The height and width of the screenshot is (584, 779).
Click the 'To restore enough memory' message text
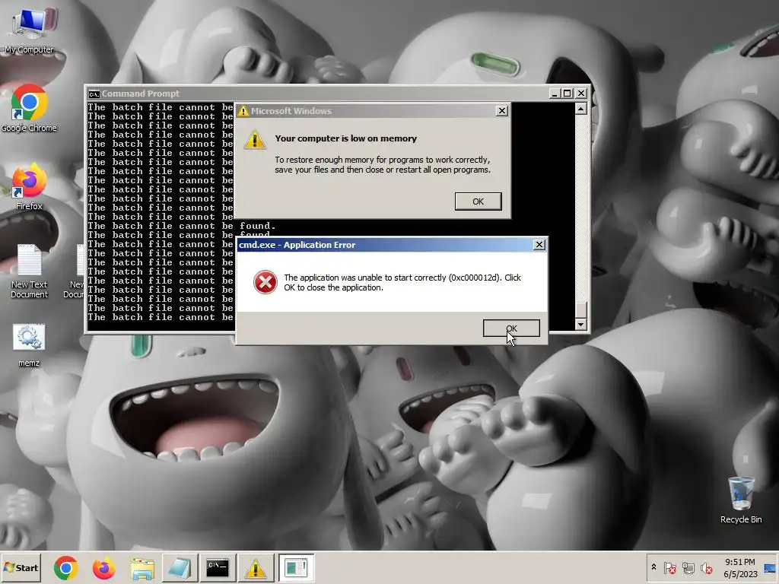pyautogui.click(x=383, y=165)
